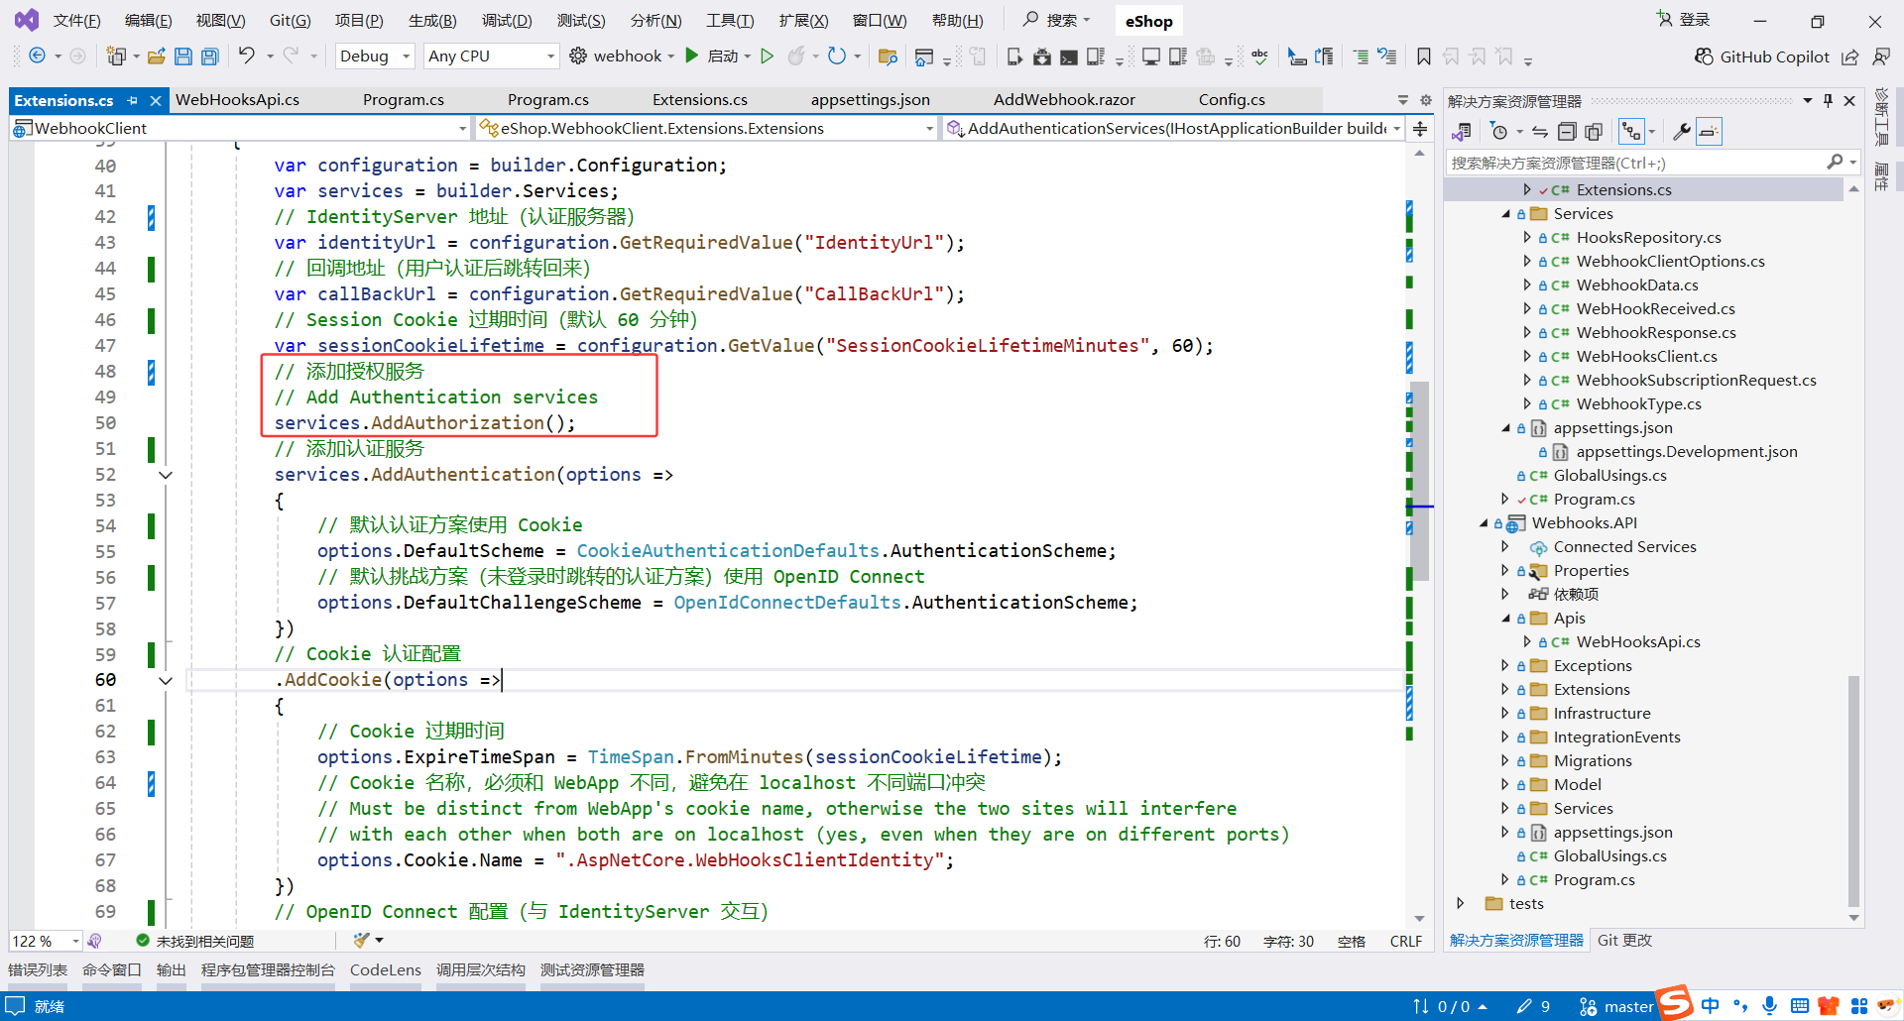Open the 文件(F) menu
1904x1021 pixels.
[76, 21]
